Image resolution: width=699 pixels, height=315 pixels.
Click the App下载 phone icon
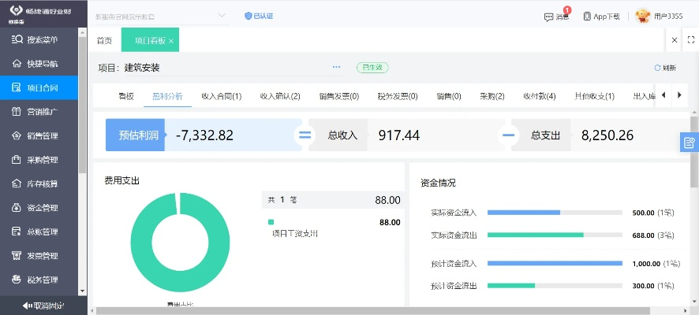click(587, 16)
